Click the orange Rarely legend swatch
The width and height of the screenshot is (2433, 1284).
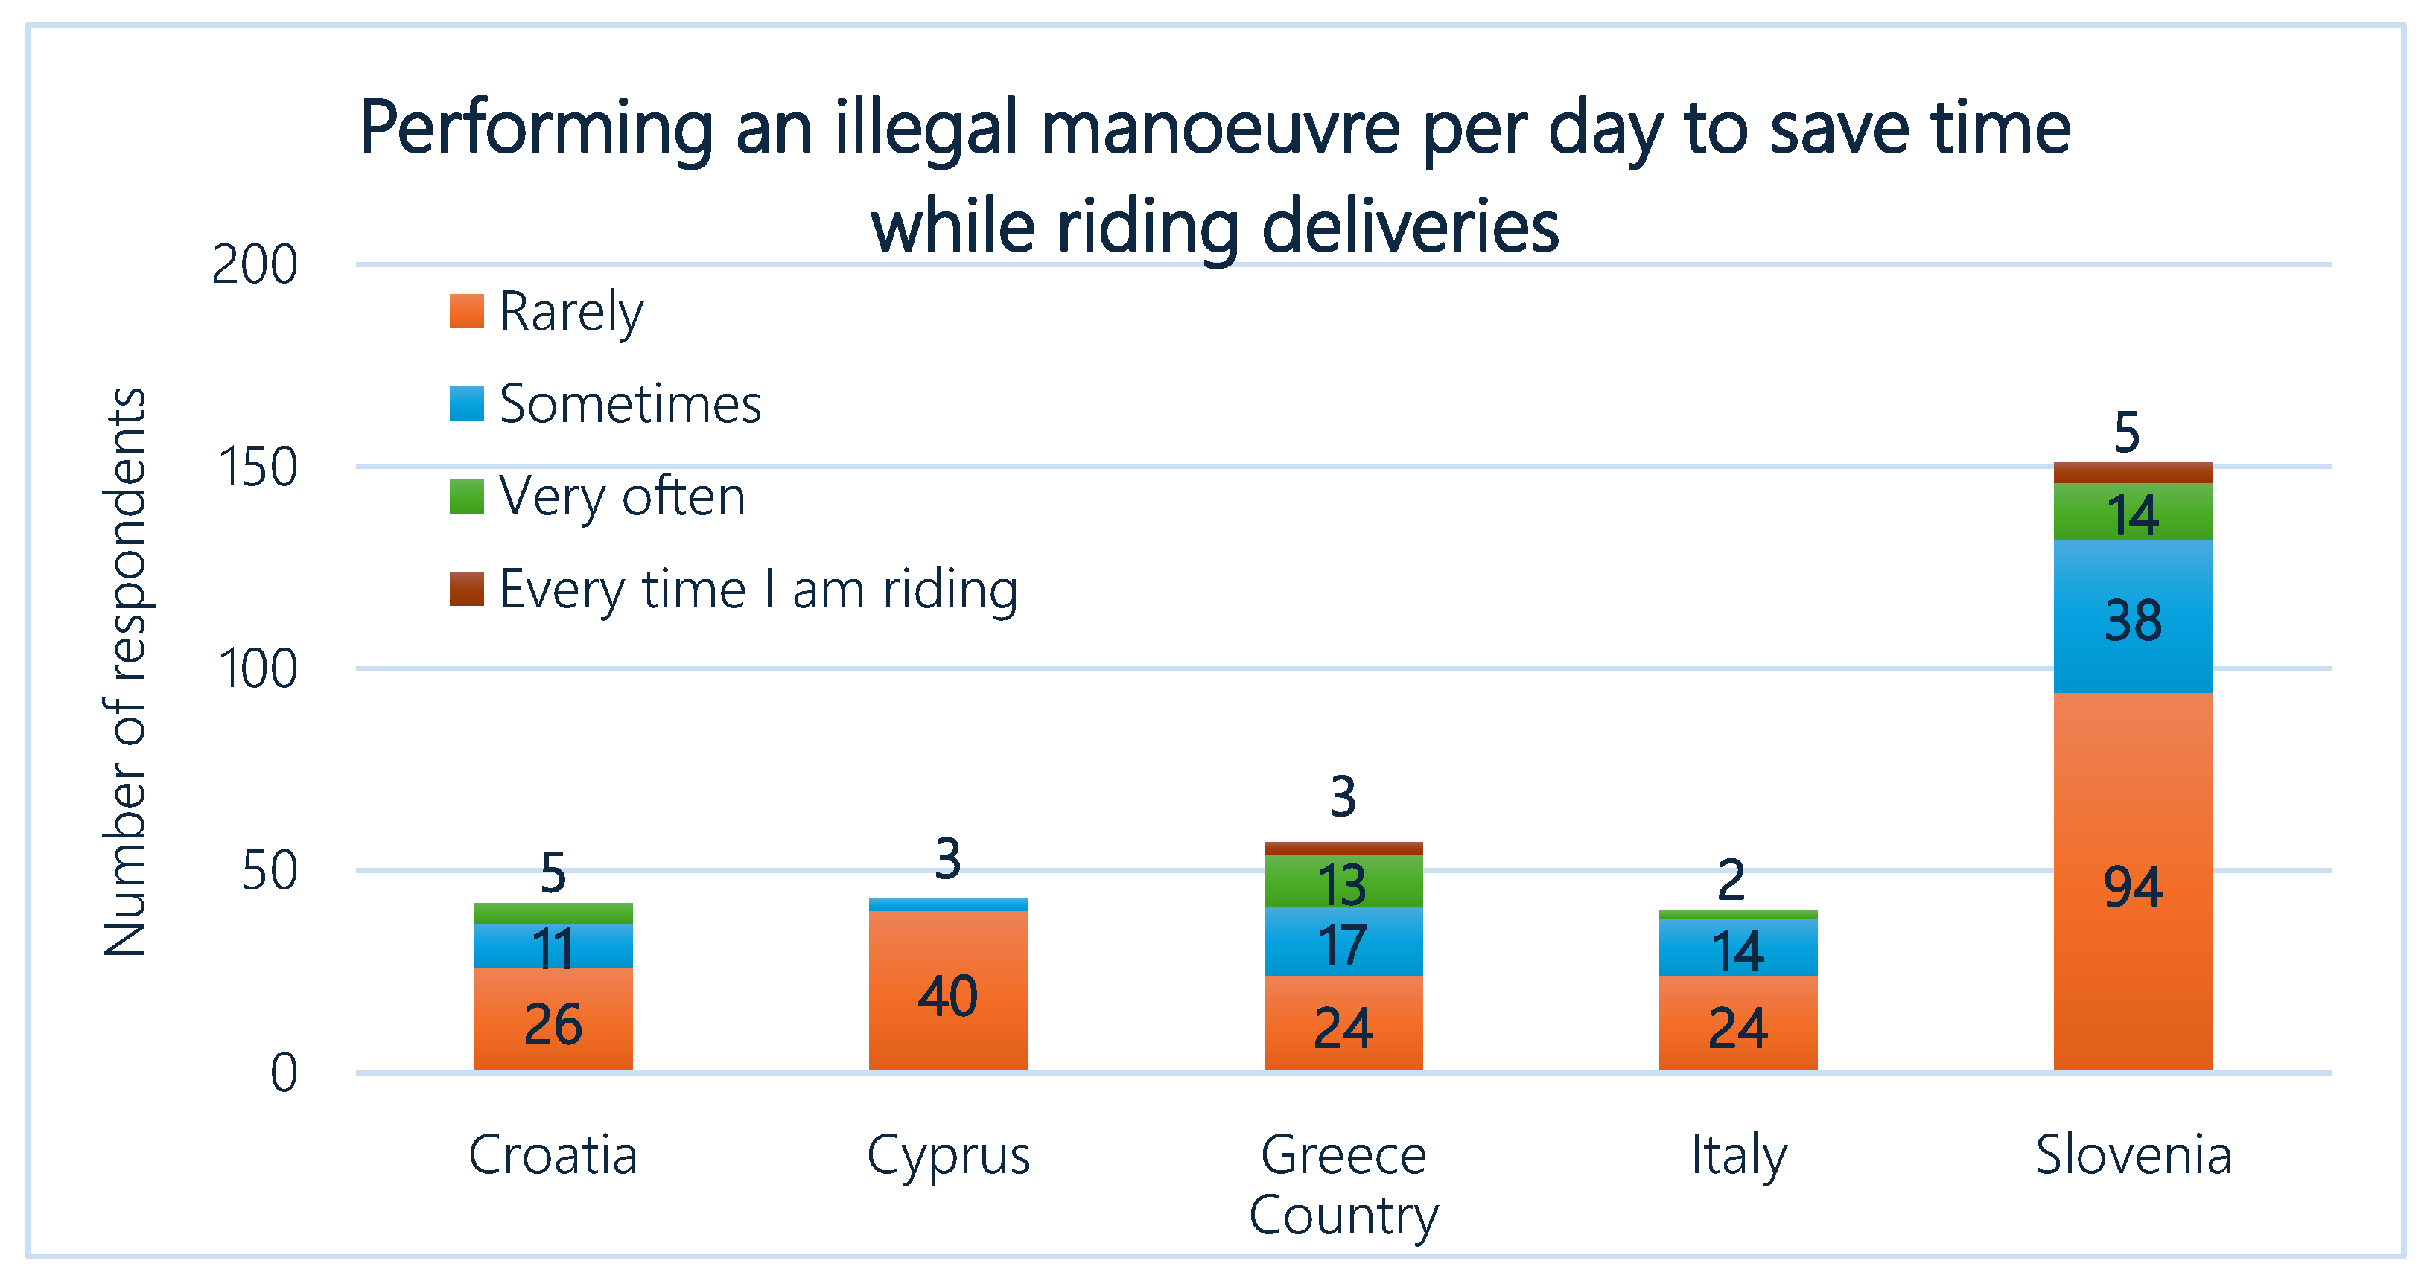click(467, 312)
